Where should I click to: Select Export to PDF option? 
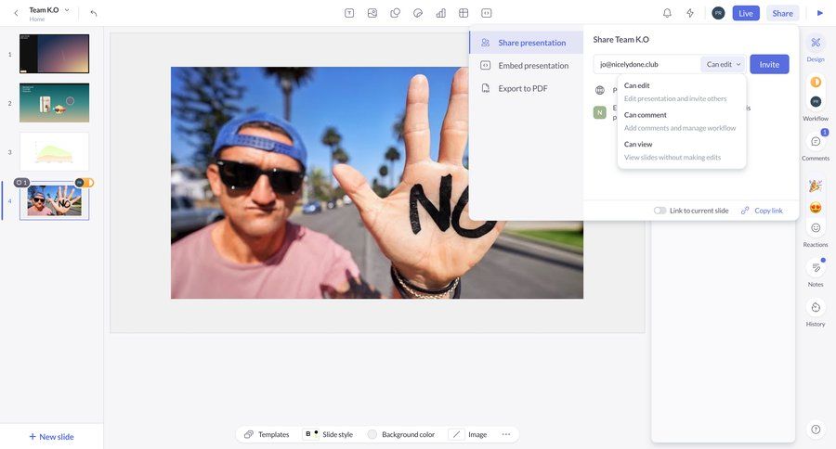click(527, 88)
